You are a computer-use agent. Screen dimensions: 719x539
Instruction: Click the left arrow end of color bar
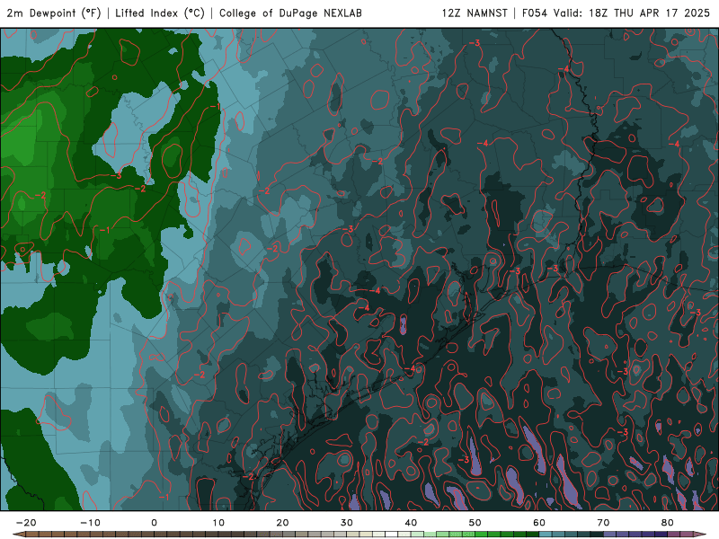click(18, 535)
